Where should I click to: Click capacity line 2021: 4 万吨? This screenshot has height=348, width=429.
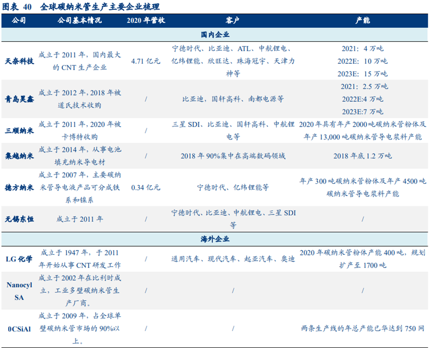pyautogui.click(x=363, y=49)
